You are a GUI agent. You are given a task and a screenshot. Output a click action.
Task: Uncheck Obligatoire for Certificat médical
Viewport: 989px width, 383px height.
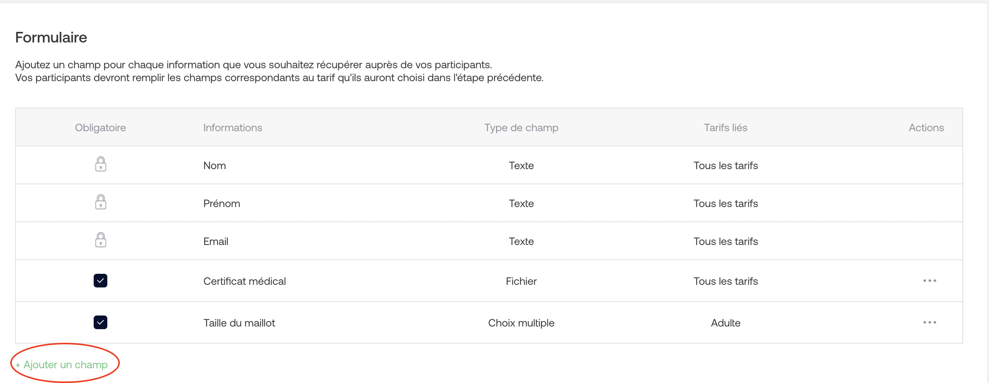[x=100, y=281]
